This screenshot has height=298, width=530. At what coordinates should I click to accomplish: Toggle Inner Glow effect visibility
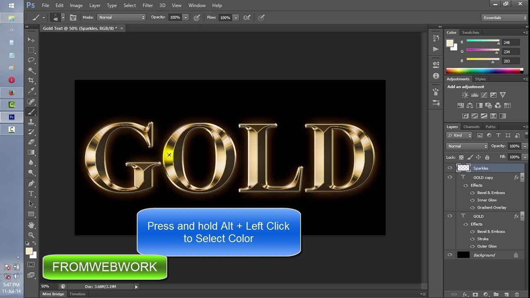(472, 200)
